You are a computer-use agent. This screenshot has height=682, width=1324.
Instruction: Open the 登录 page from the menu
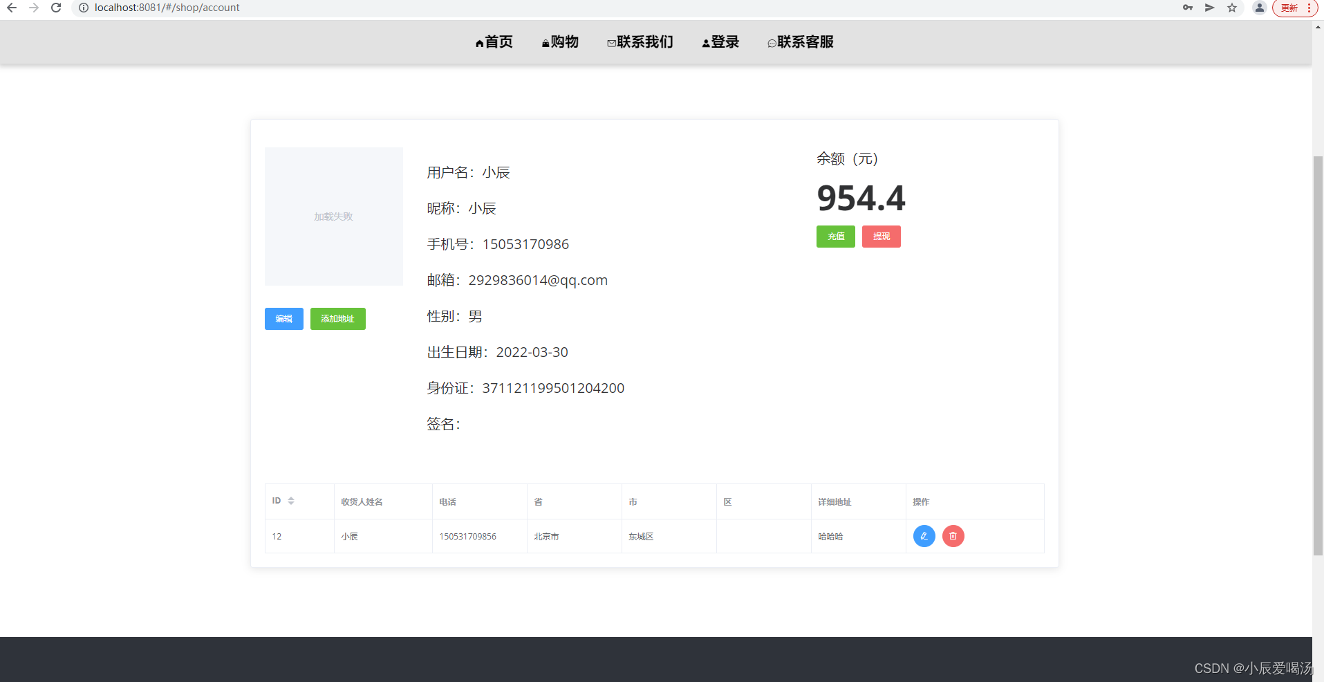click(720, 42)
